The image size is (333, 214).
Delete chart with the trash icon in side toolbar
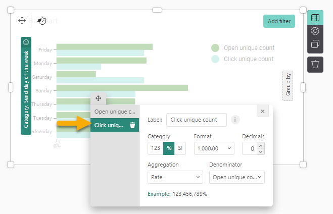315,64
